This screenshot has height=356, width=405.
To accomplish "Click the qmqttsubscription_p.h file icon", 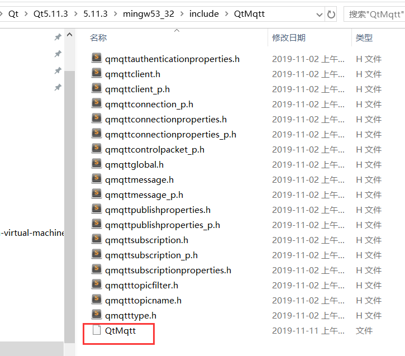I will (97, 254).
